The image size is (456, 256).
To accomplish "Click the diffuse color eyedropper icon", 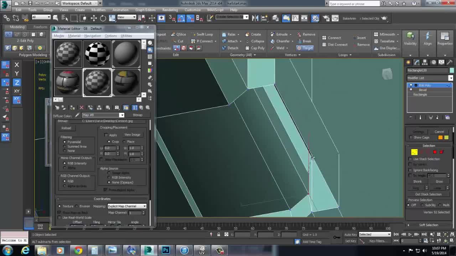I will click(x=77, y=115).
